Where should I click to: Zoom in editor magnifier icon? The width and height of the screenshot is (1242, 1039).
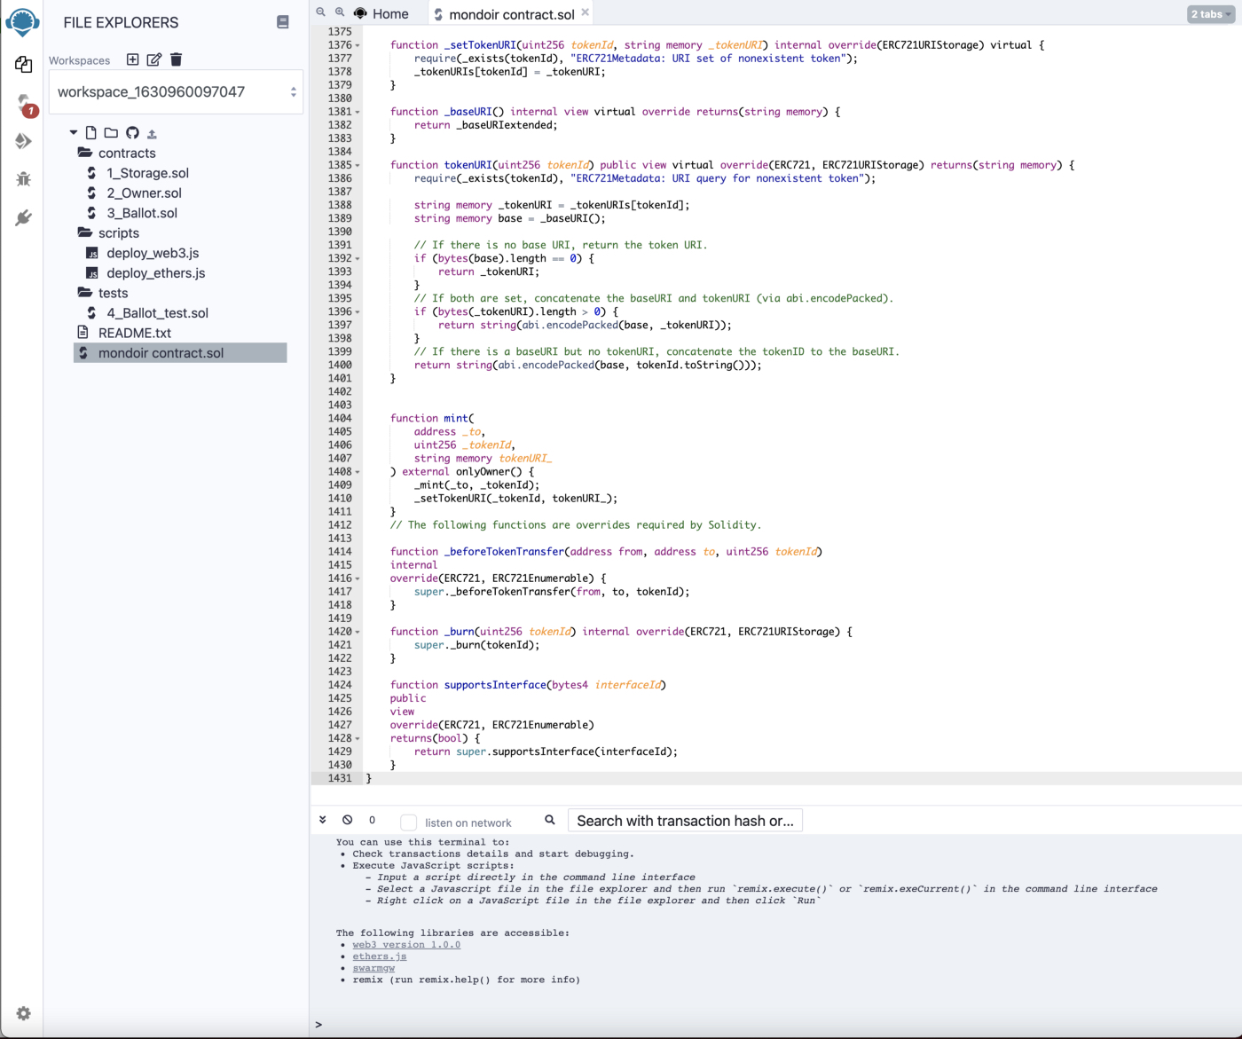[340, 12]
